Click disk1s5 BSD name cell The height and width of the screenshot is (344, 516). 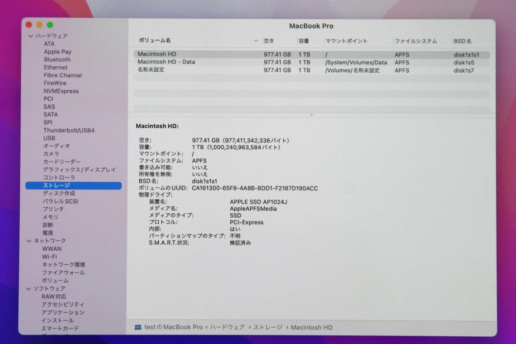click(x=464, y=63)
